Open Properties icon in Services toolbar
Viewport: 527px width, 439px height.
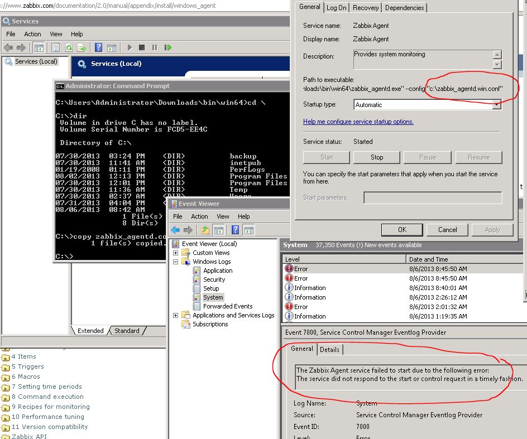pyautogui.click(x=55, y=48)
